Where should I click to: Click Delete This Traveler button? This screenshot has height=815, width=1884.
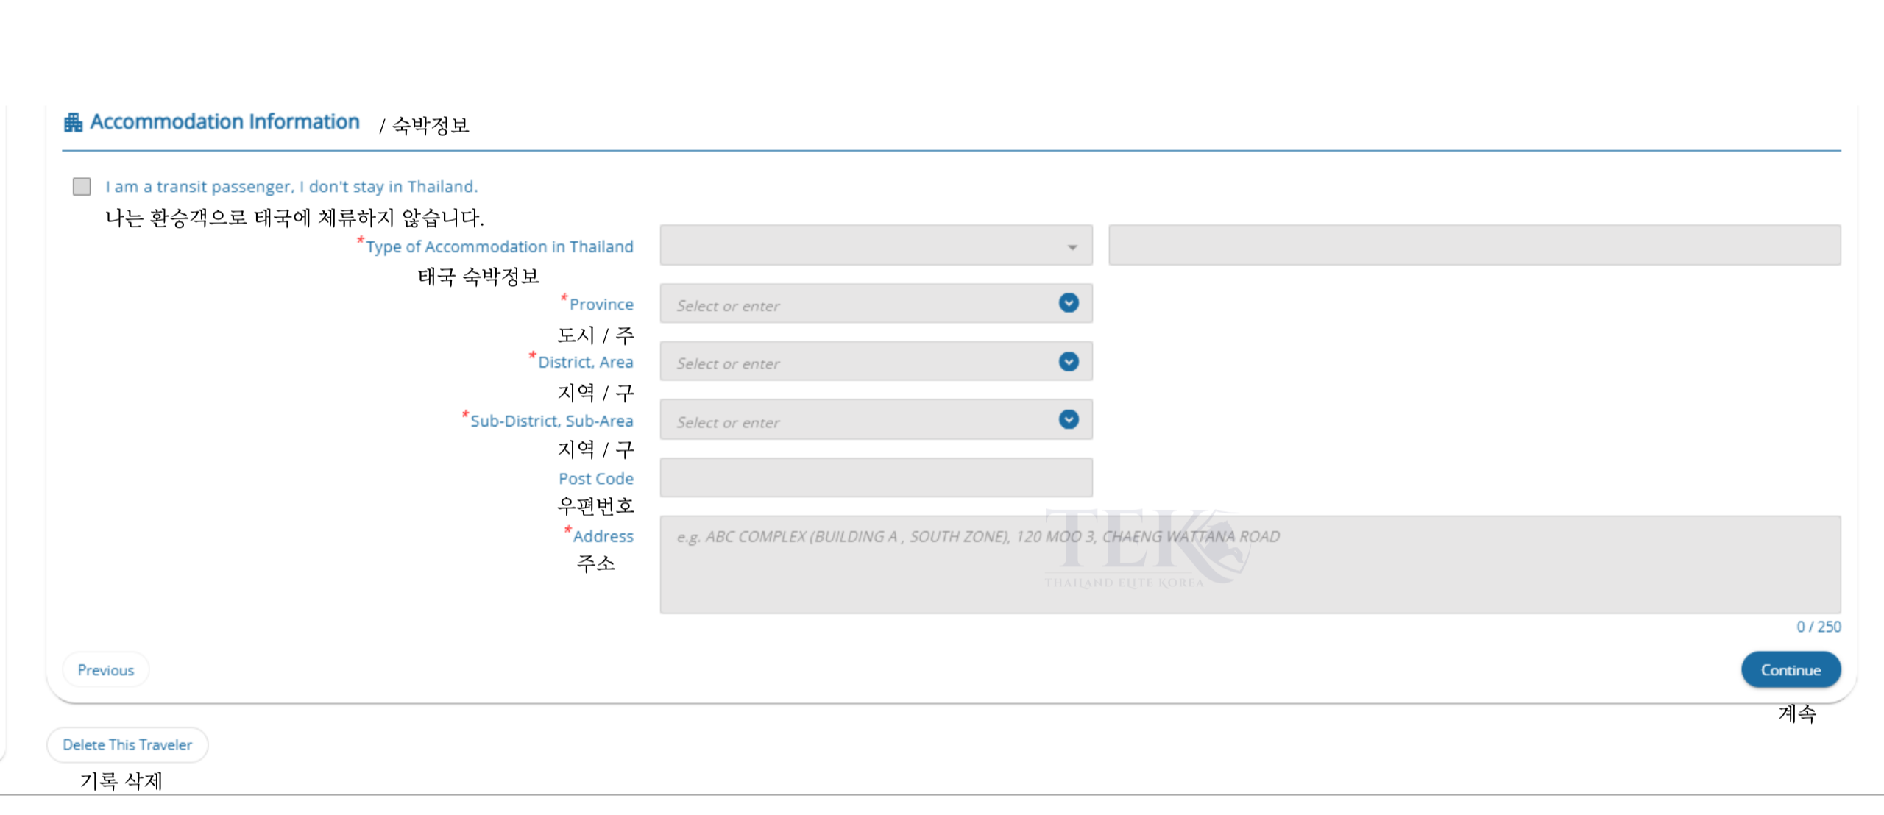[127, 744]
